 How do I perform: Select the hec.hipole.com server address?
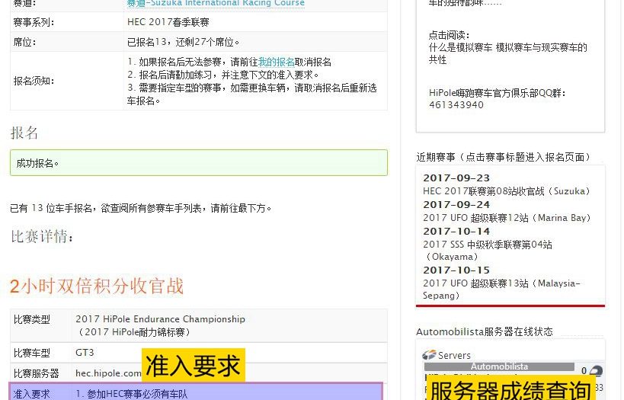(108, 373)
